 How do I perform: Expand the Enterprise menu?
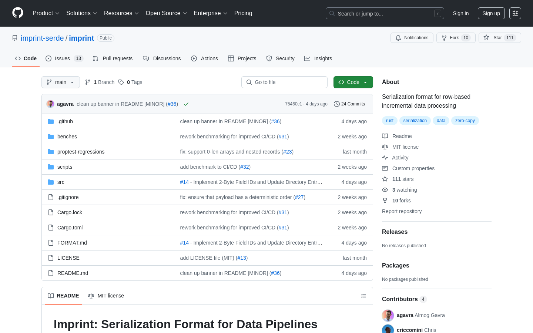point(211,13)
